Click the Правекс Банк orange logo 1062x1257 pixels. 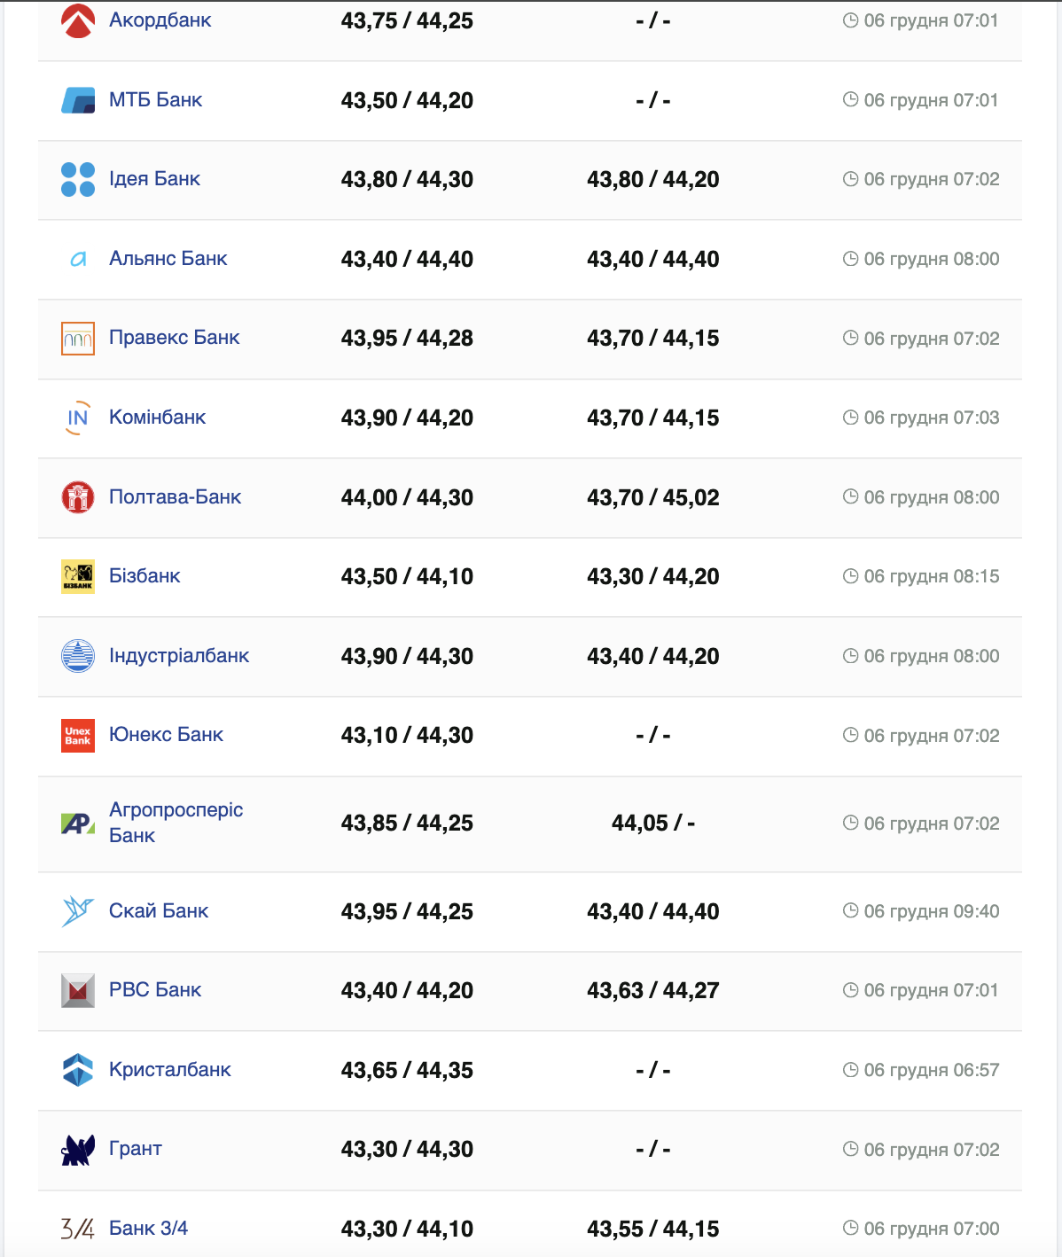tap(78, 338)
